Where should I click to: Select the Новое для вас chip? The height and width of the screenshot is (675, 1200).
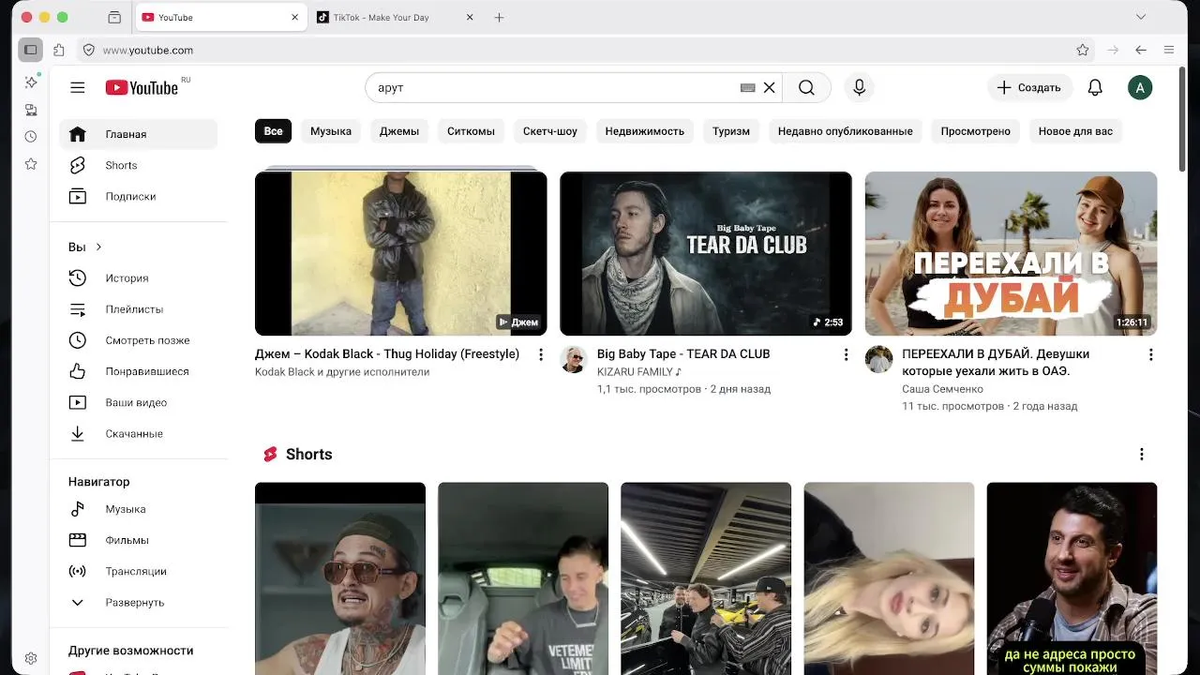[x=1075, y=131]
